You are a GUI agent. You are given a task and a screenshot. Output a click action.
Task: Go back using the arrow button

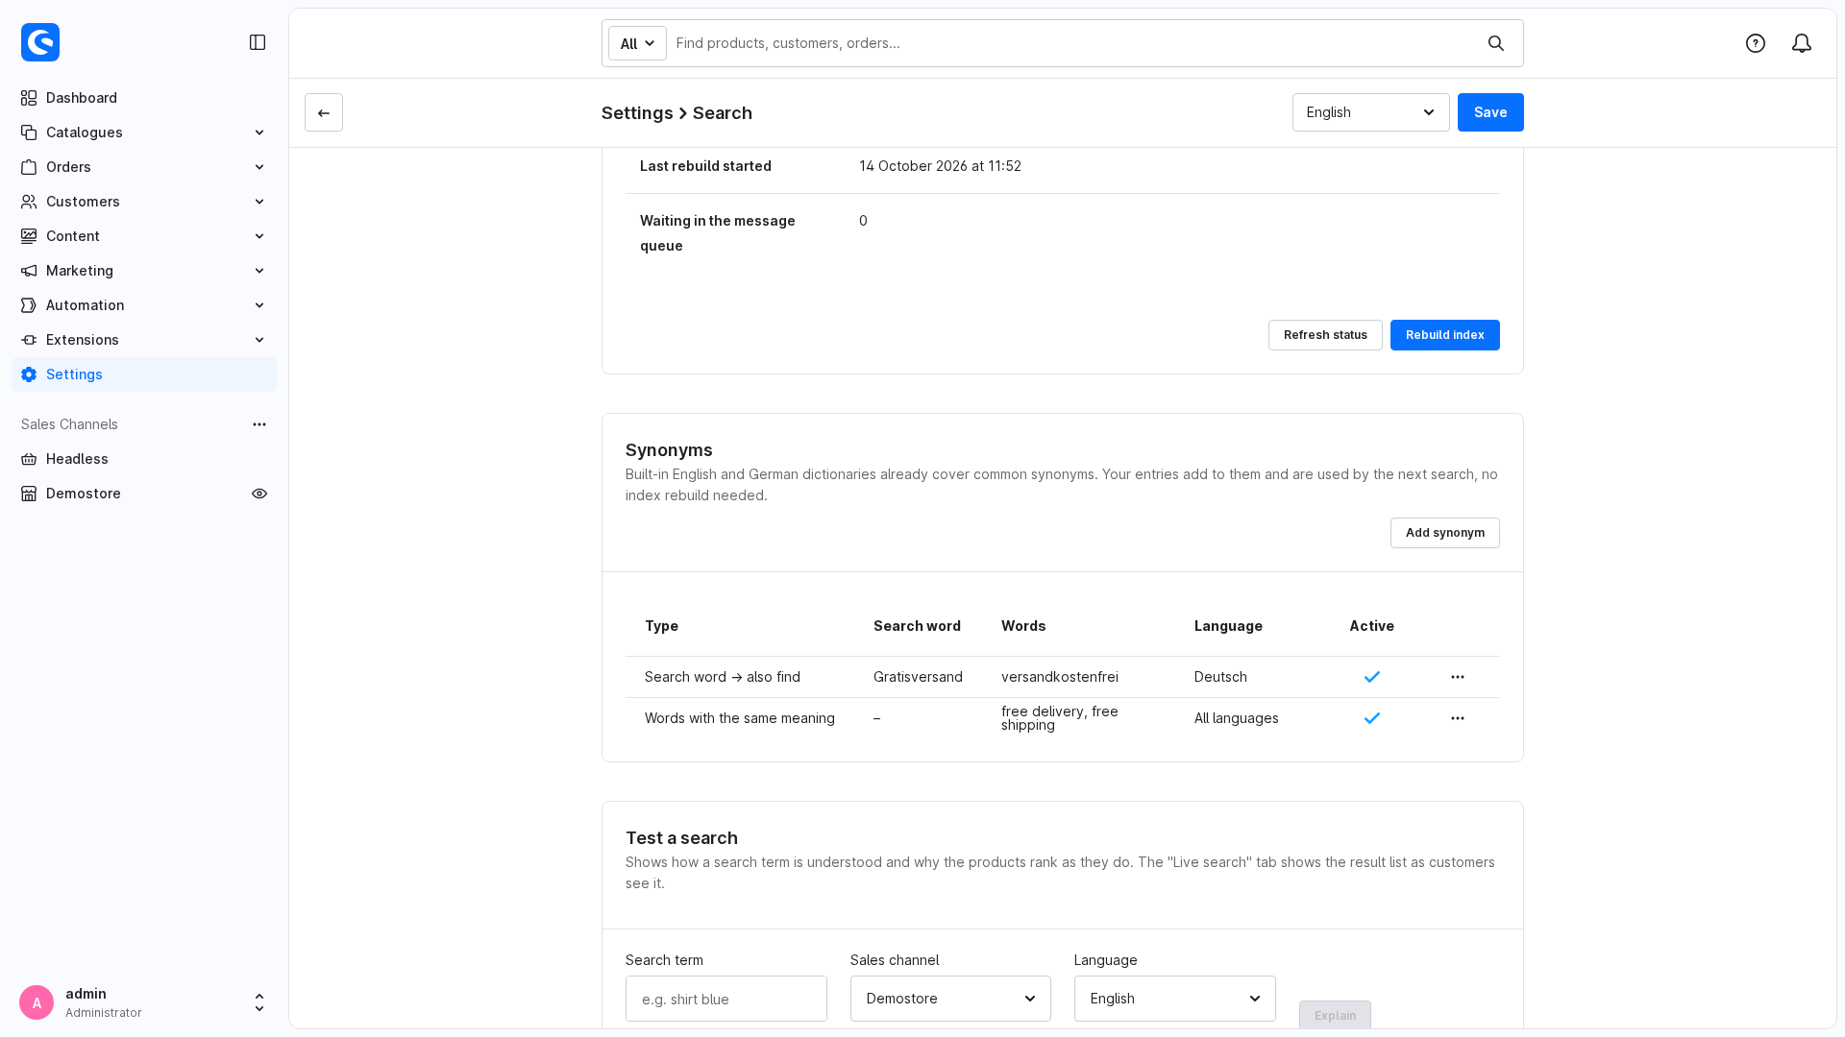point(324,112)
